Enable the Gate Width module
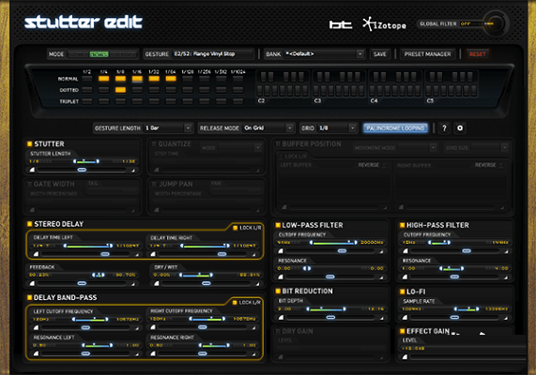Image resolution: width=536 pixels, height=375 pixels. pos(29,184)
